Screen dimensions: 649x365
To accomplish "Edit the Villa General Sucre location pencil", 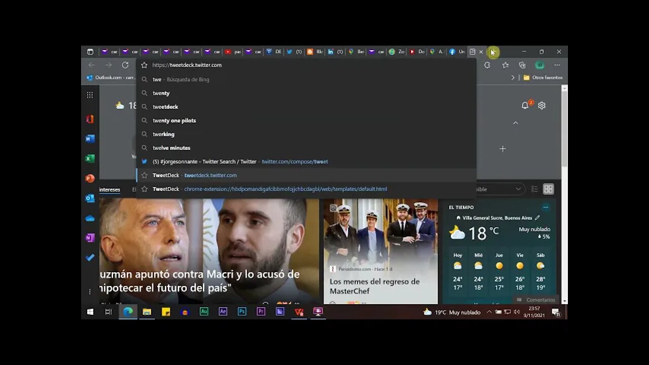I will (x=537, y=218).
